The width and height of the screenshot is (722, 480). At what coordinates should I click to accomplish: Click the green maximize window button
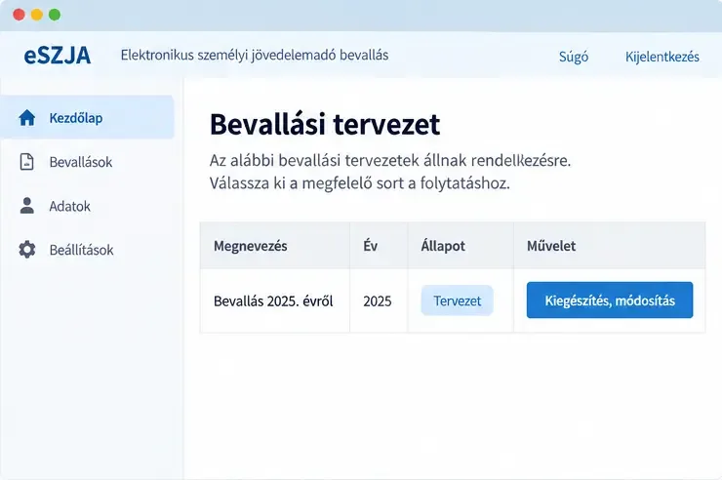55,15
